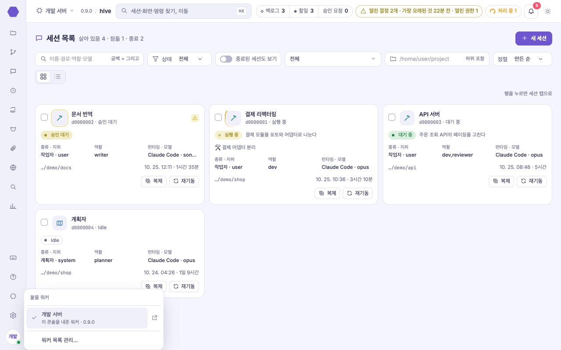561x350 pixels.
Task: Open the bar chart statistics icon in sidebar
Action: (13, 206)
